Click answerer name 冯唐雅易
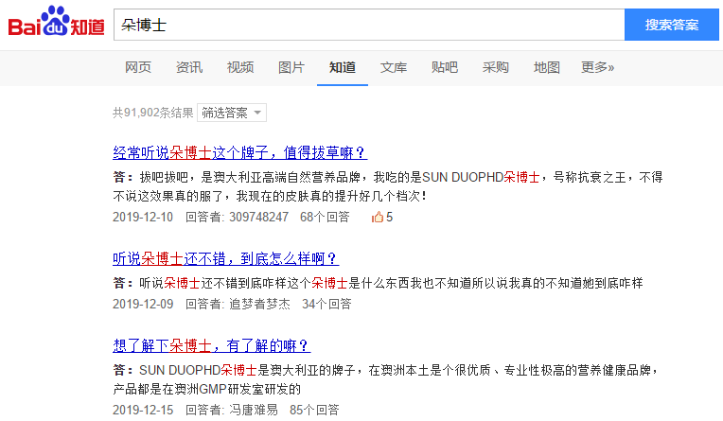 254,410
